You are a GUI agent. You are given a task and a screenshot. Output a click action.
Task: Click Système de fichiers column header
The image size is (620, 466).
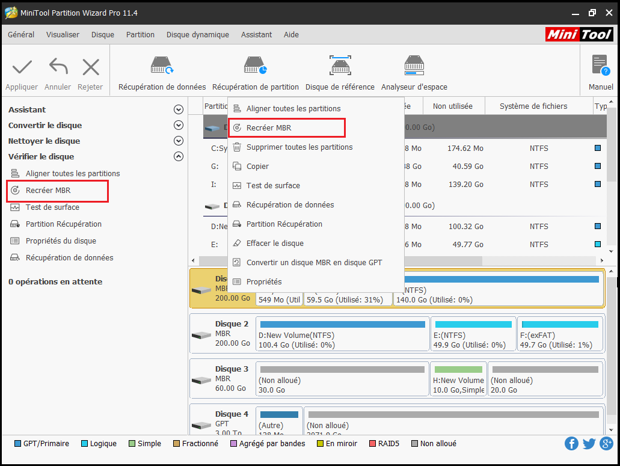[x=538, y=106]
